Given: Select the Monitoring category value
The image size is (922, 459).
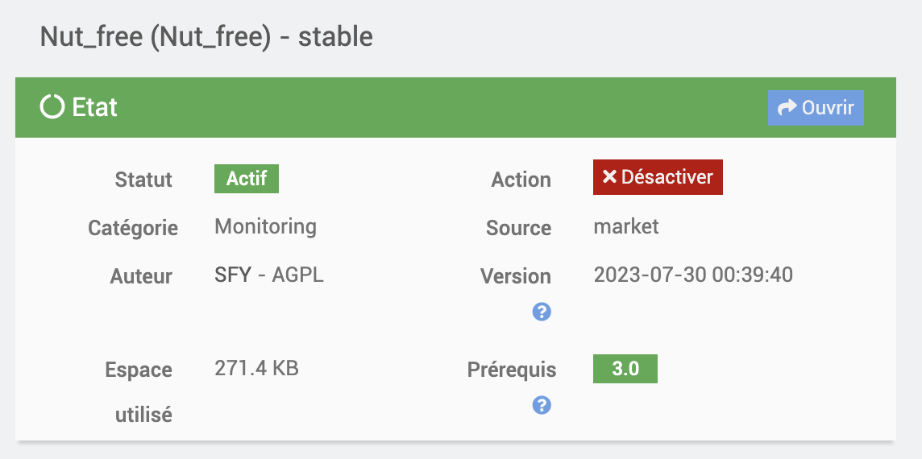Looking at the screenshot, I should click(x=266, y=226).
